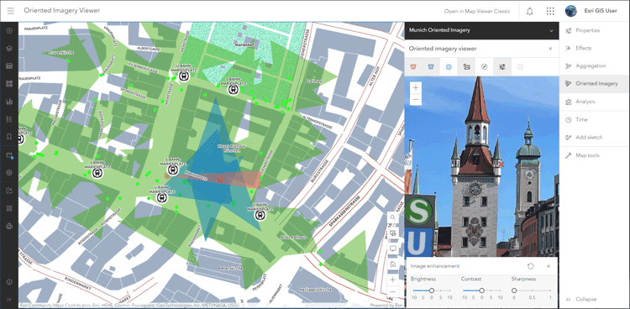This screenshot has width=630, height=309.
Task: Open the app launcher grid
Action: 550,11
